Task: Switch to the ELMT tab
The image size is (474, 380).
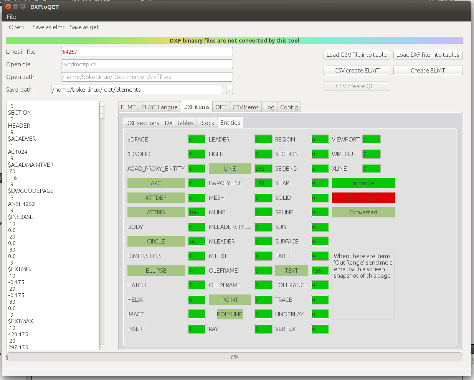Action: 128,107
